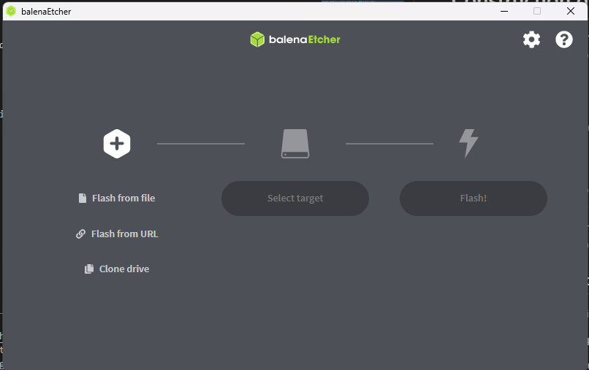Click the white hexagon plus icon
This screenshot has height=370, width=589.
point(117,144)
